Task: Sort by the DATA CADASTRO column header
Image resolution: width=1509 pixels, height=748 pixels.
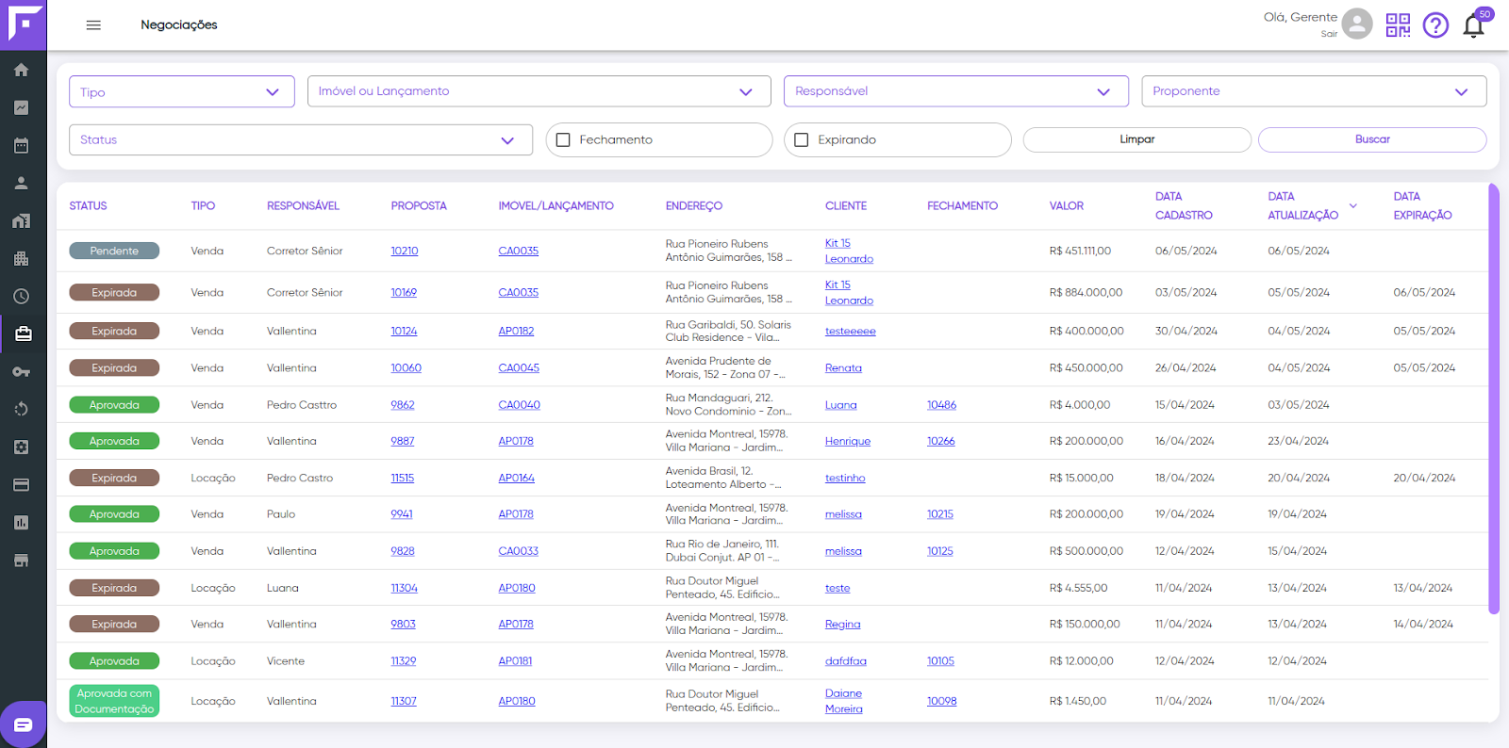Action: [1184, 205]
